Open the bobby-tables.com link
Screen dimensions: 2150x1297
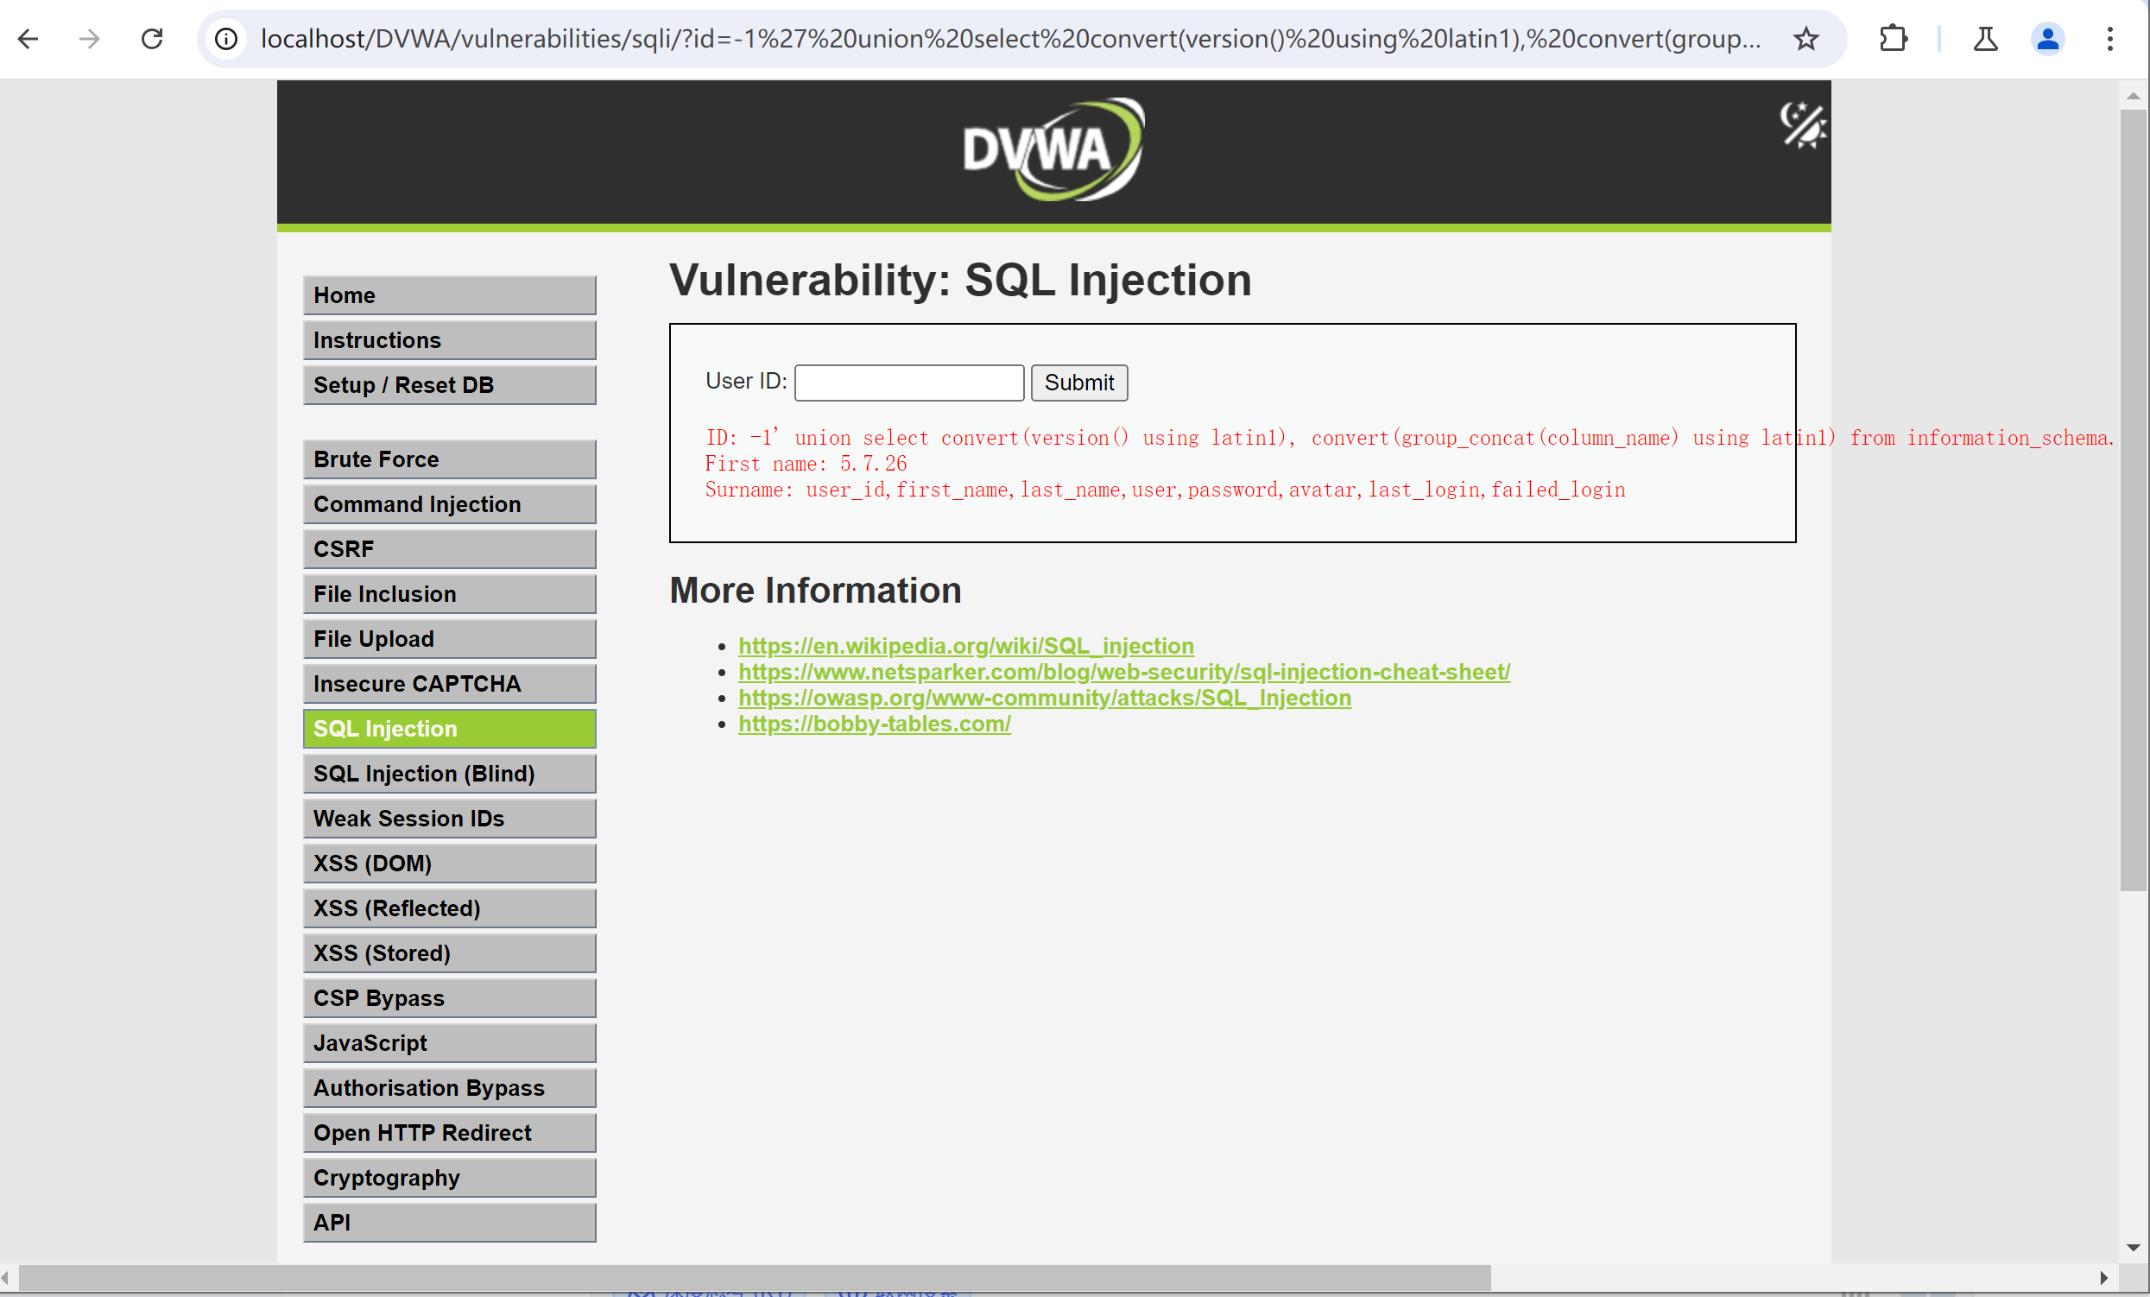coord(875,724)
